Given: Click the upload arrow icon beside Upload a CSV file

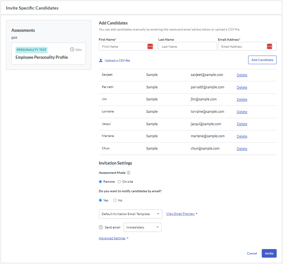Looking at the screenshot, I should (101, 60).
